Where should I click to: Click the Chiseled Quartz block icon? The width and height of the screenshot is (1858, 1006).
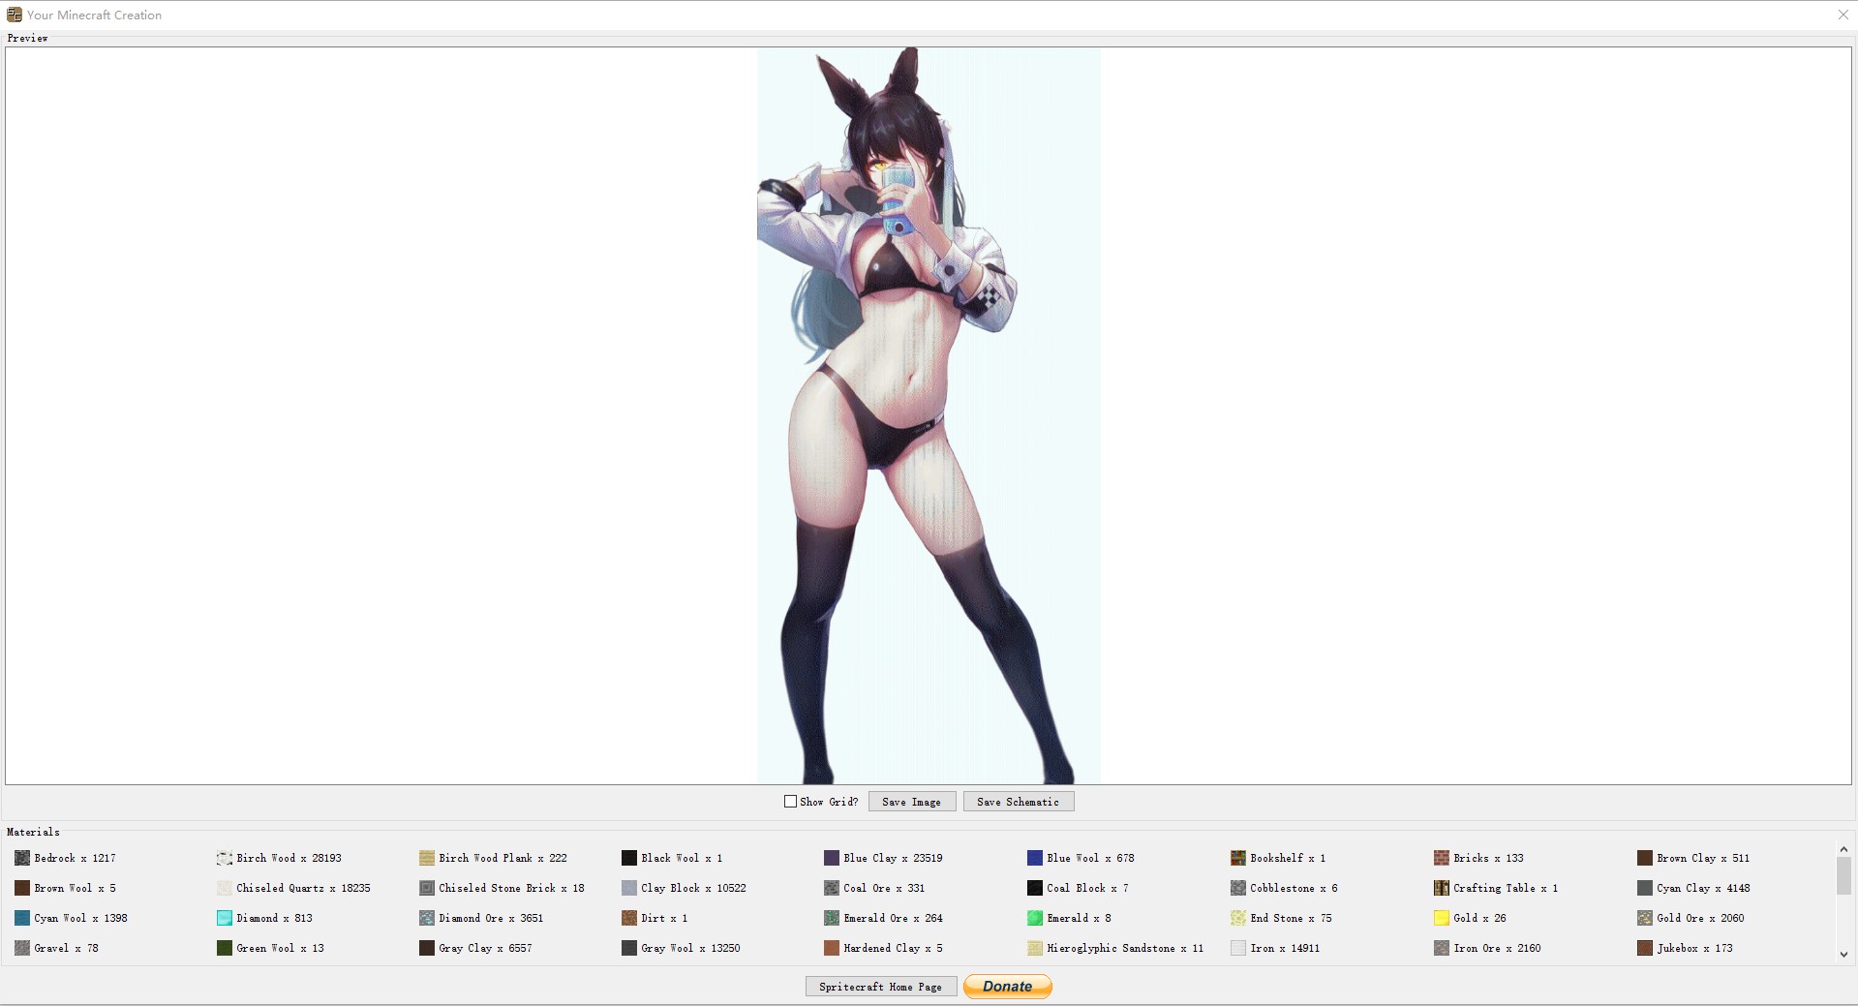click(225, 888)
